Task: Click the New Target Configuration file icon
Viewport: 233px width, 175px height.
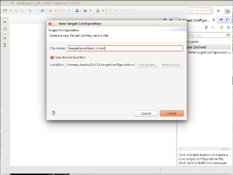Action: coord(206,27)
